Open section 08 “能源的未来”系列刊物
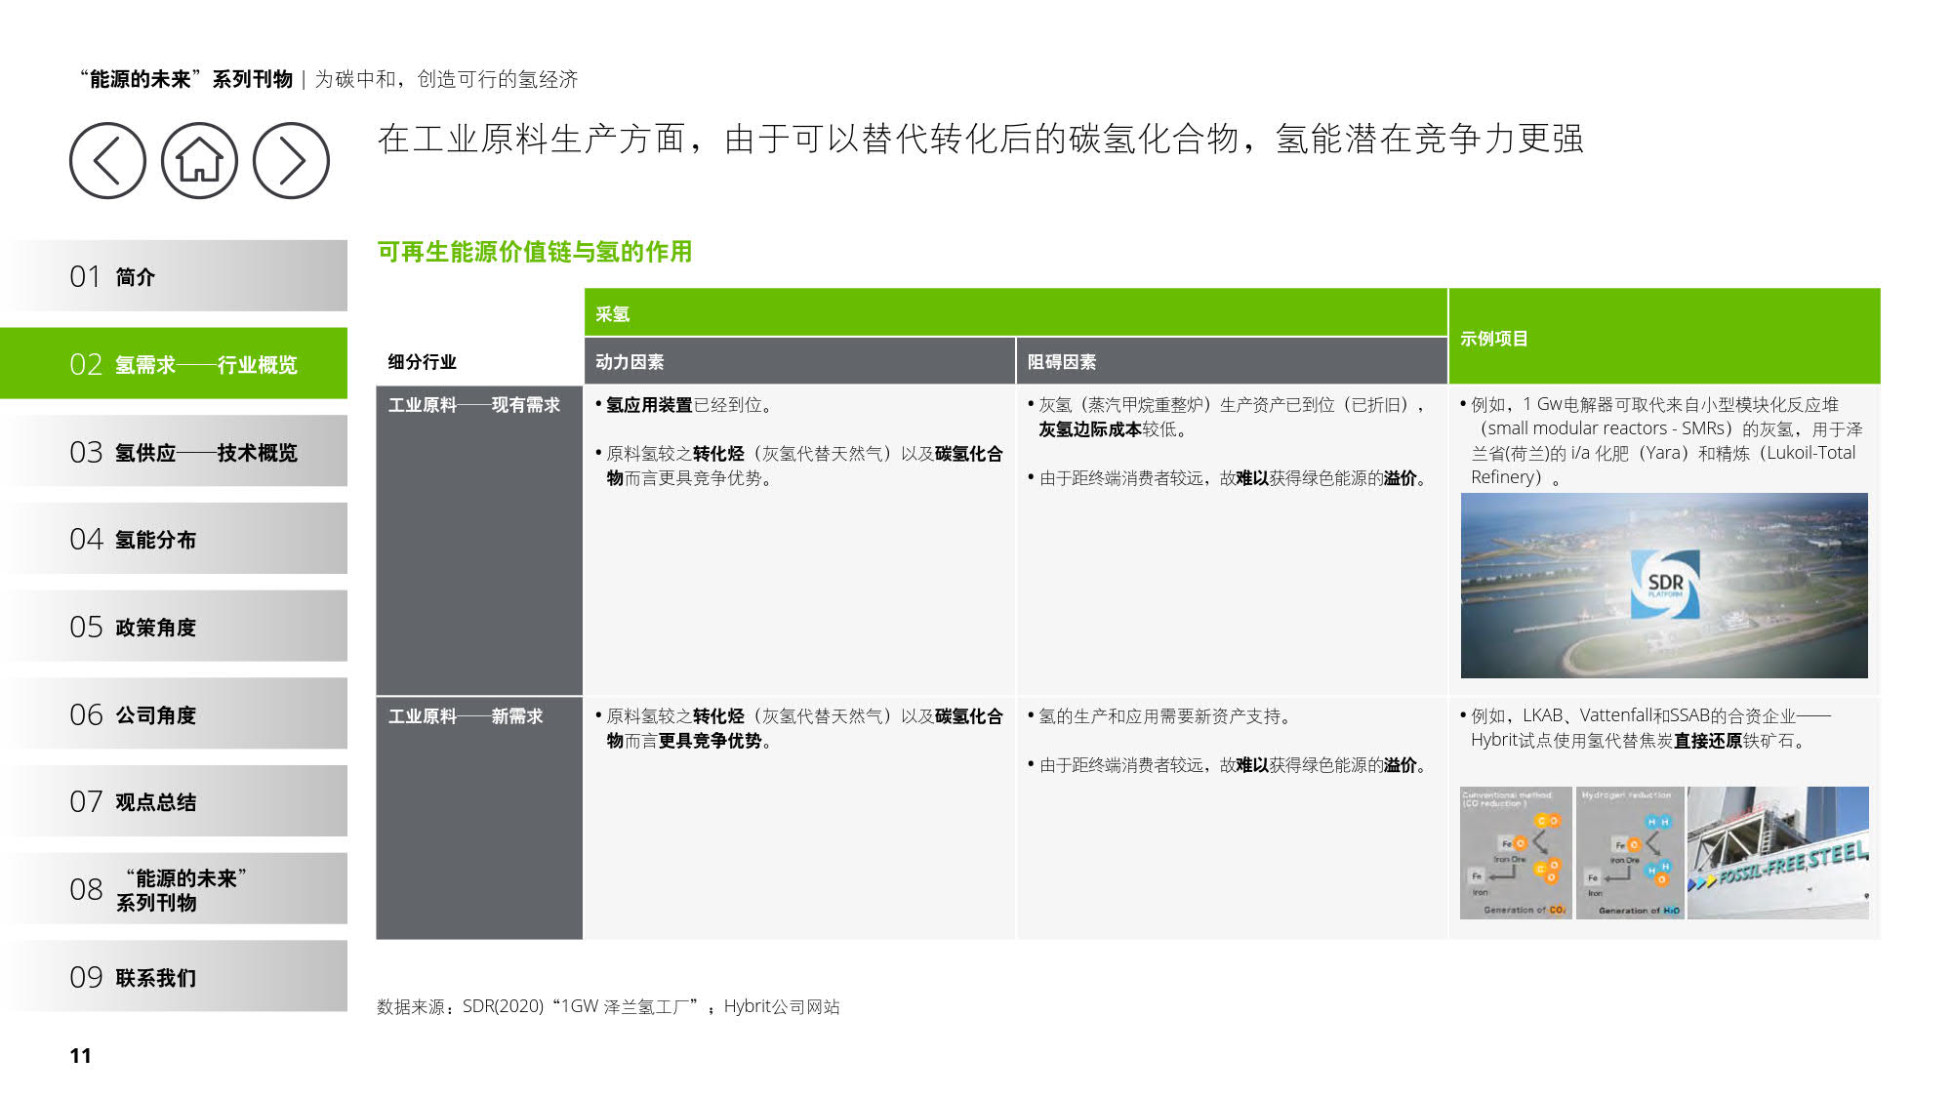 (x=174, y=889)
